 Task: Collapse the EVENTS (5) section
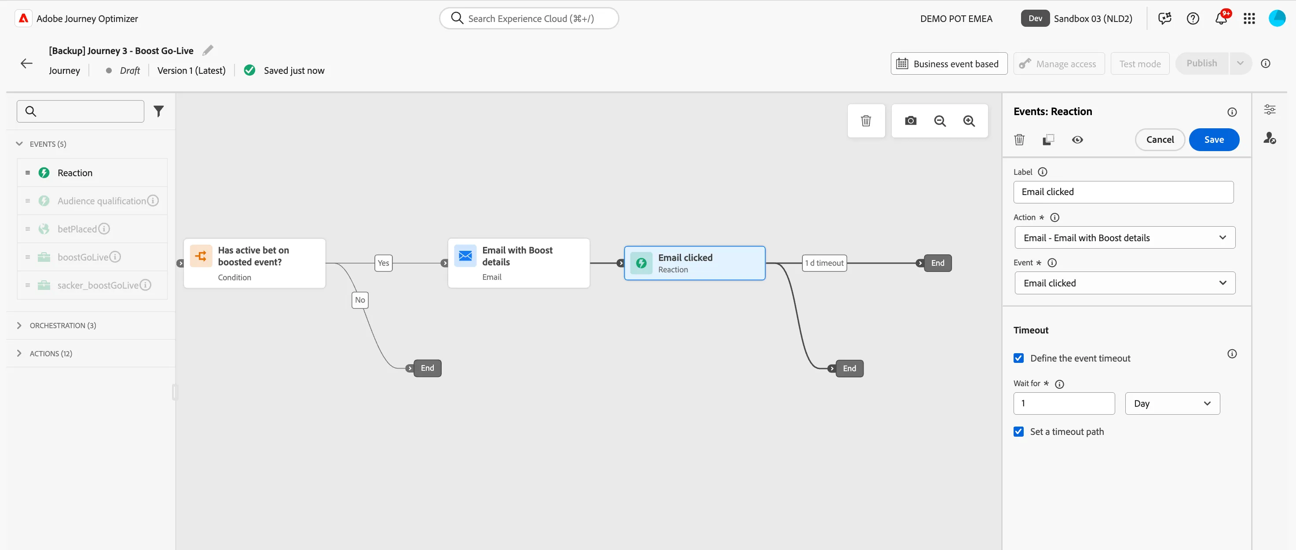coord(19,144)
